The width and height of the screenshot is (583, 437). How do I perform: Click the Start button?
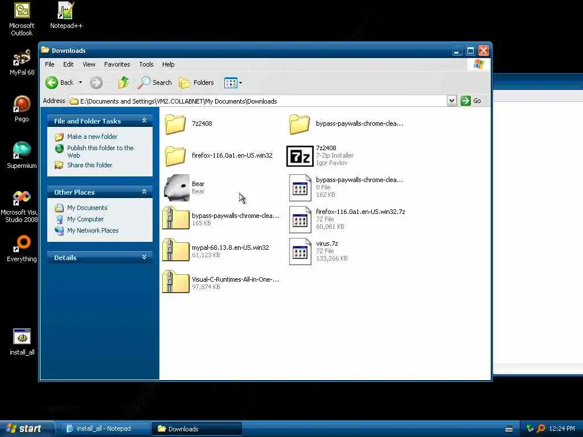coord(26,428)
